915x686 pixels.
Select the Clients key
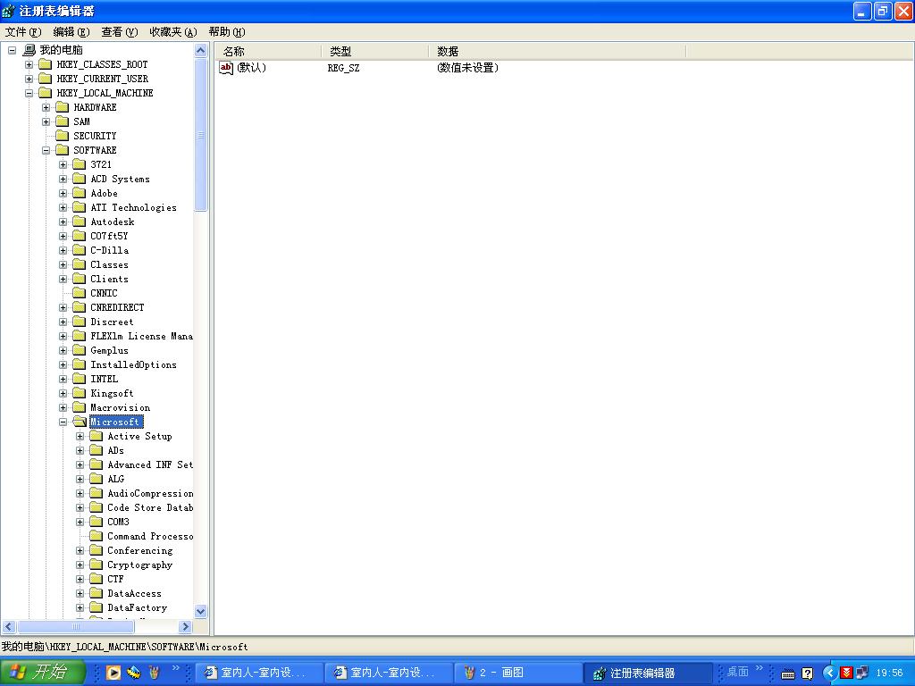(109, 279)
